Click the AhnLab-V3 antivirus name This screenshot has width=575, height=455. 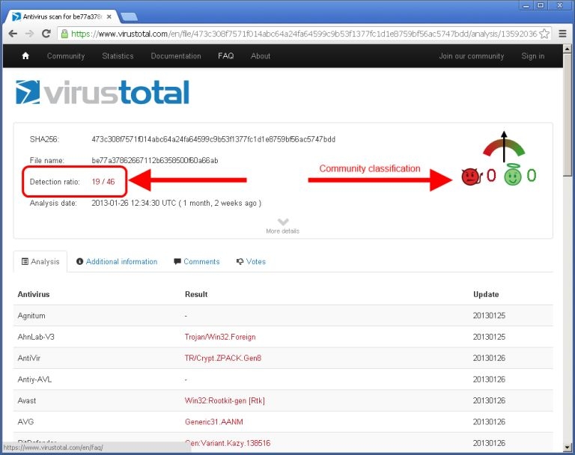(x=36, y=337)
